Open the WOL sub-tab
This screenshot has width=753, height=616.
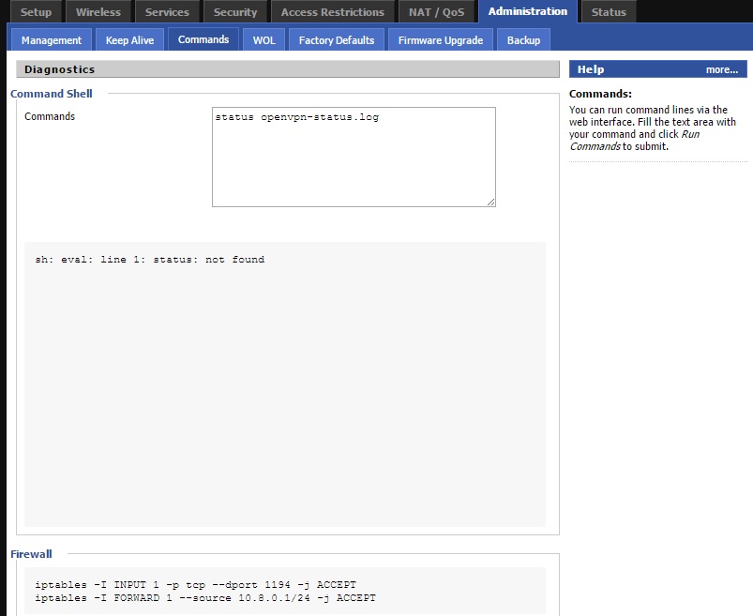[x=264, y=40]
